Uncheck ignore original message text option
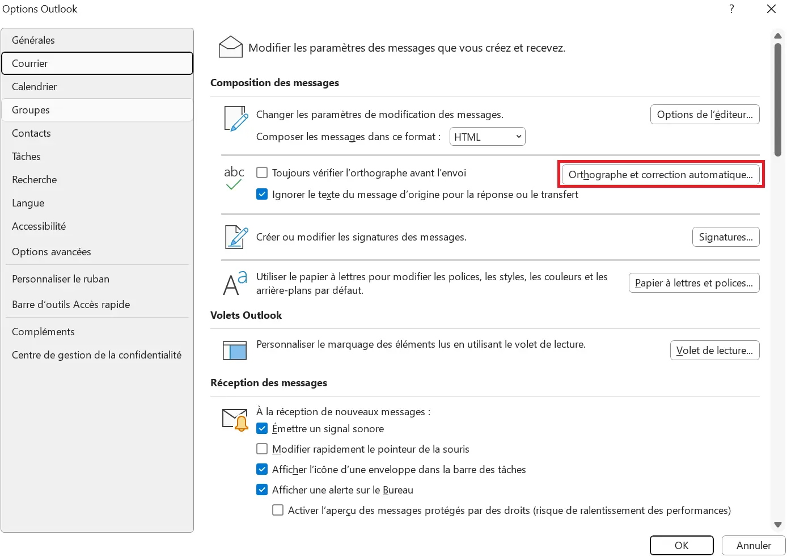This screenshot has width=787, height=557. (262, 194)
